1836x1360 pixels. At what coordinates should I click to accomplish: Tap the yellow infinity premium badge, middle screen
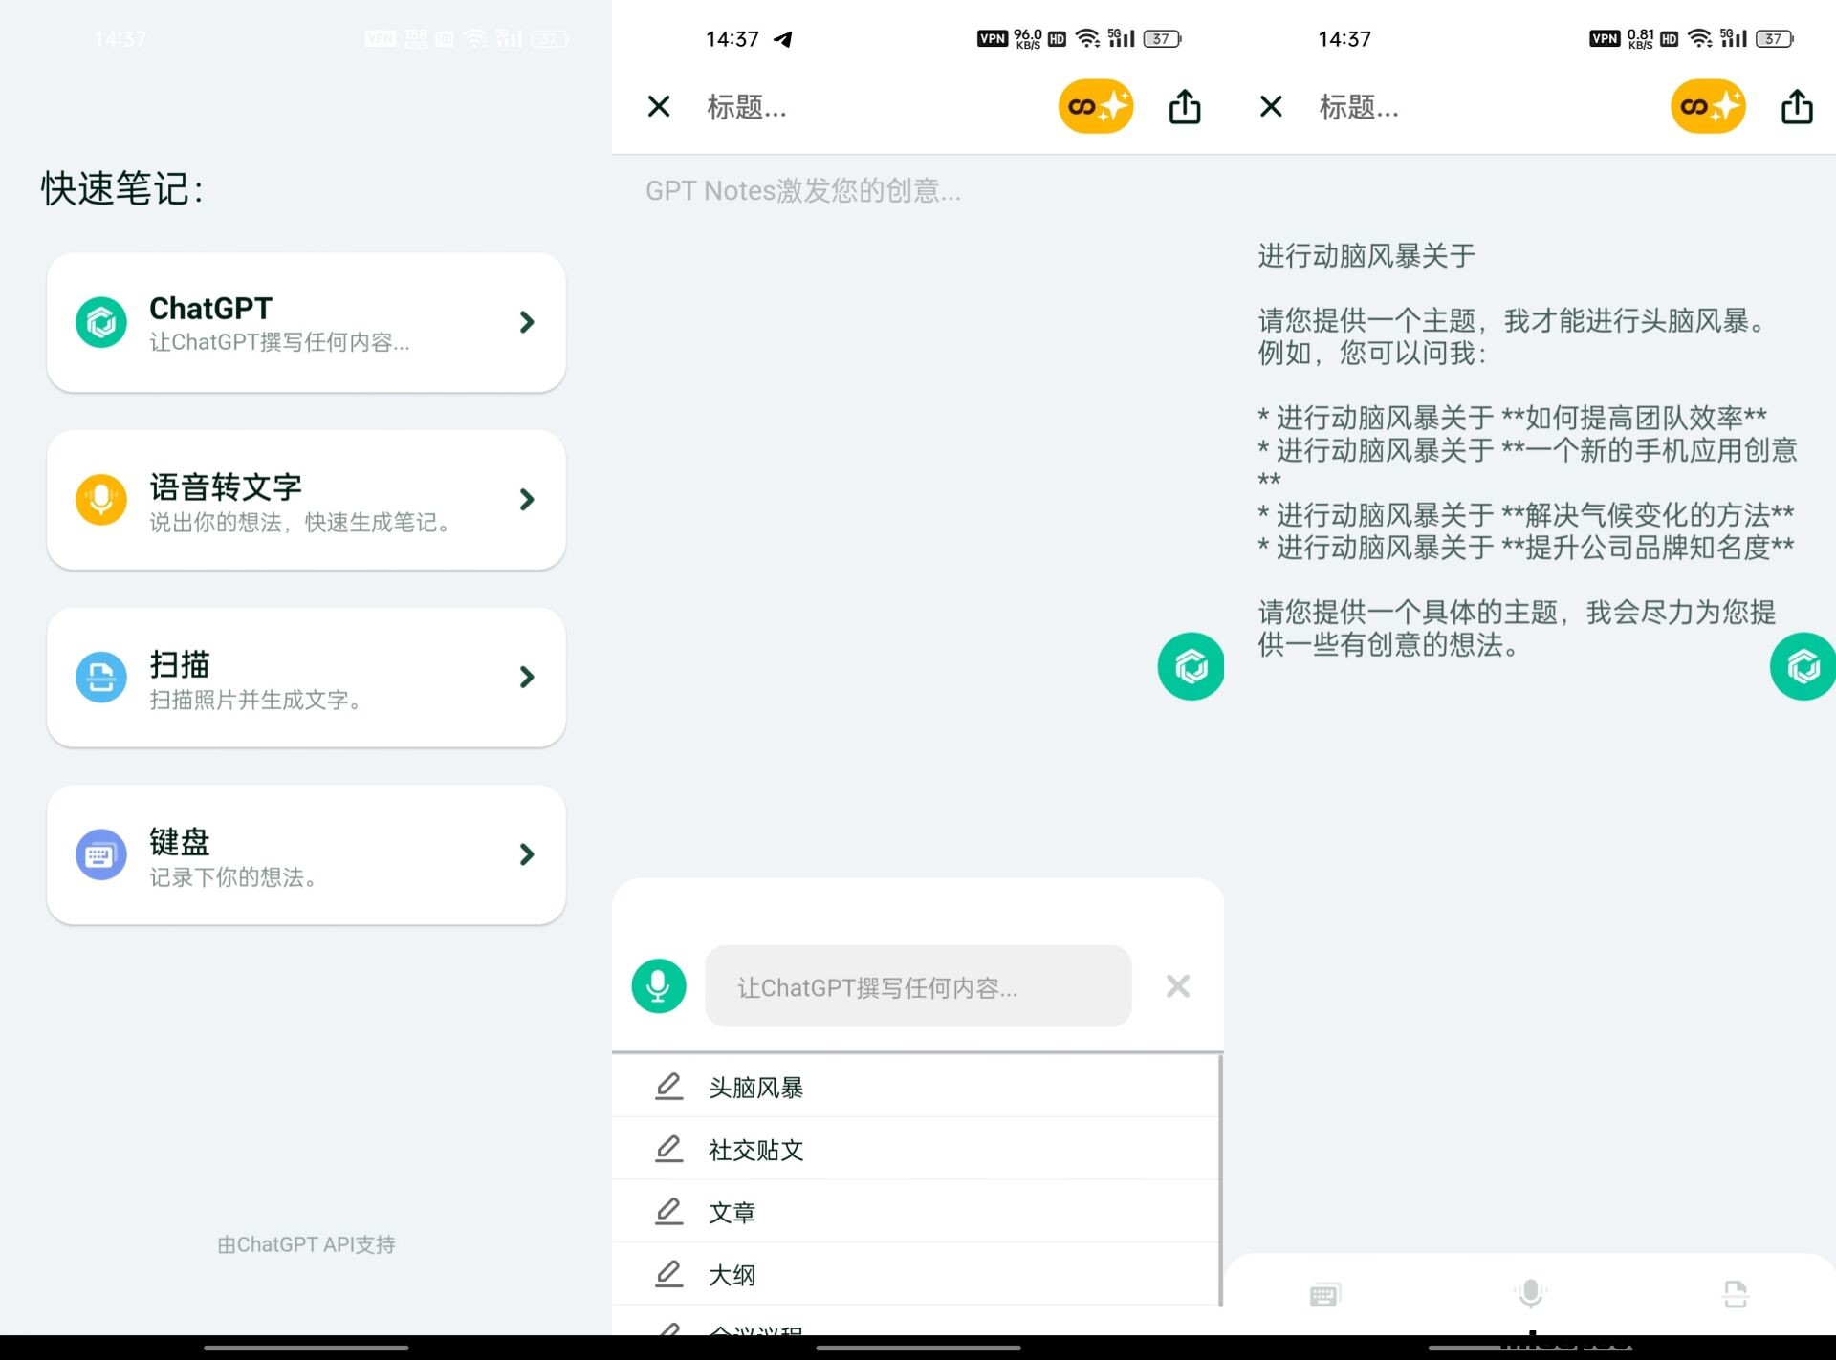click(1096, 106)
